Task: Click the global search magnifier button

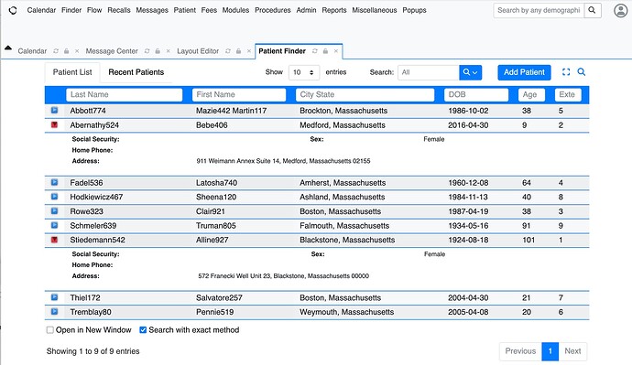Action: [x=592, y=10]
